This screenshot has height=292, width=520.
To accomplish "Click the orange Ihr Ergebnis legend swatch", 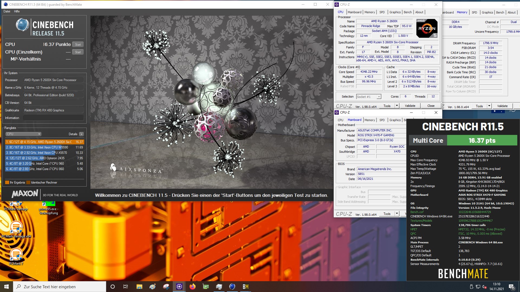I will coord(7,182).
